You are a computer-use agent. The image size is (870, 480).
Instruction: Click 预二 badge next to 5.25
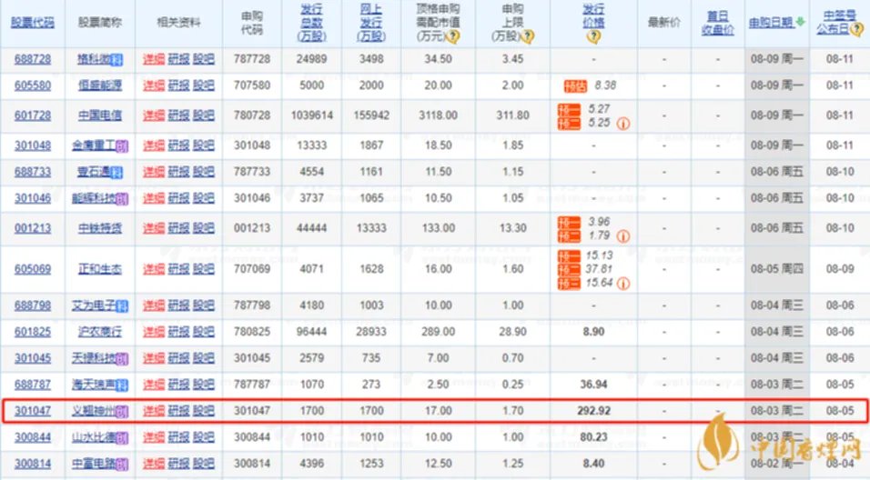coord(569,123)
